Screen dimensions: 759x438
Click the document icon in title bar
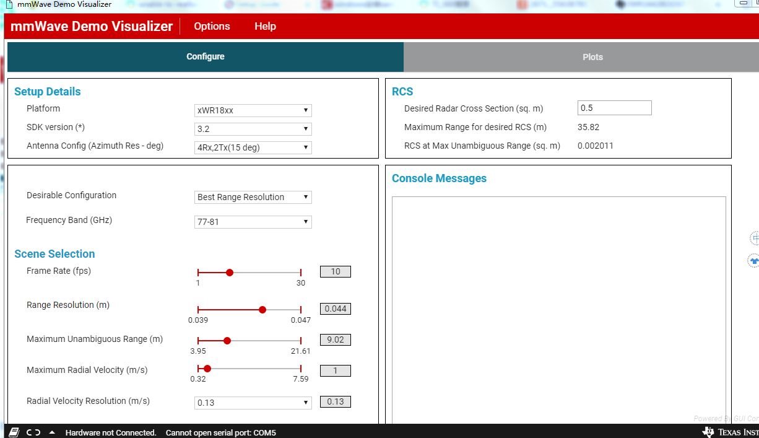pos(9,4)
